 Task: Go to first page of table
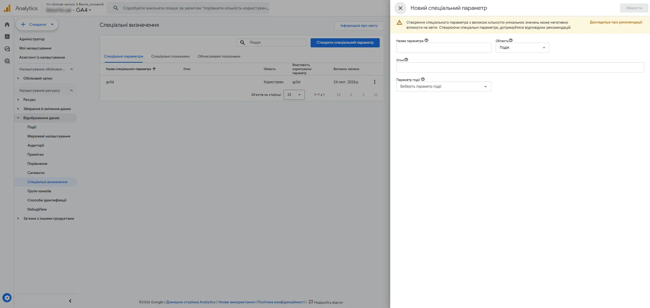[x=339, y=95]
